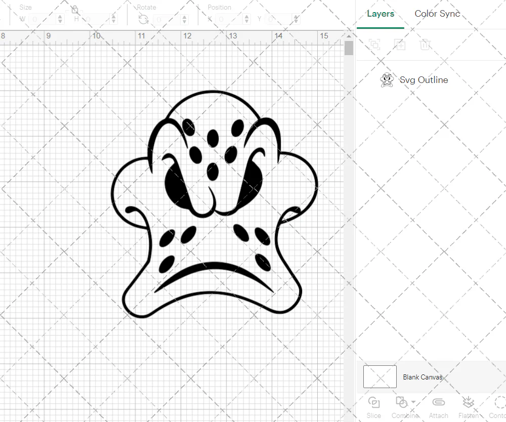
Task: Click the Svg Outline layer thumbnail duck icon
Action: coord(387,80)
